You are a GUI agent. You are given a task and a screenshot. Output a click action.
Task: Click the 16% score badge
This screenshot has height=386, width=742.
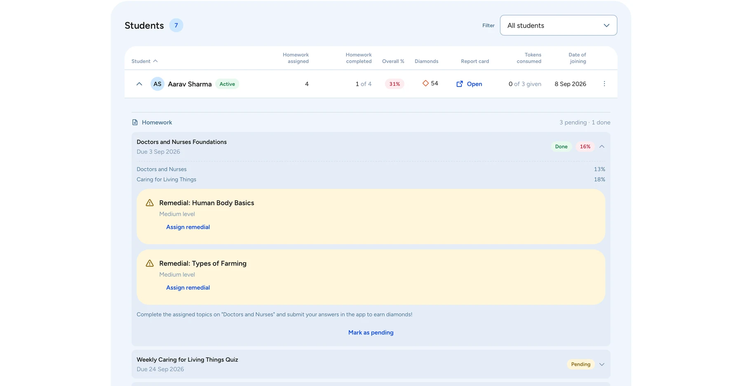[585, 146]
